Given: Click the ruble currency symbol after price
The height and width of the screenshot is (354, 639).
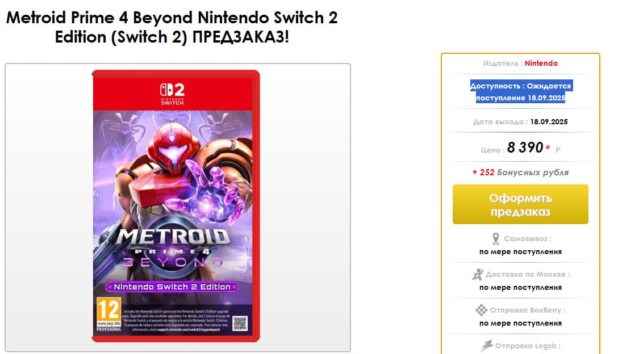Looking at the screenshot, I should click(558, 150).
